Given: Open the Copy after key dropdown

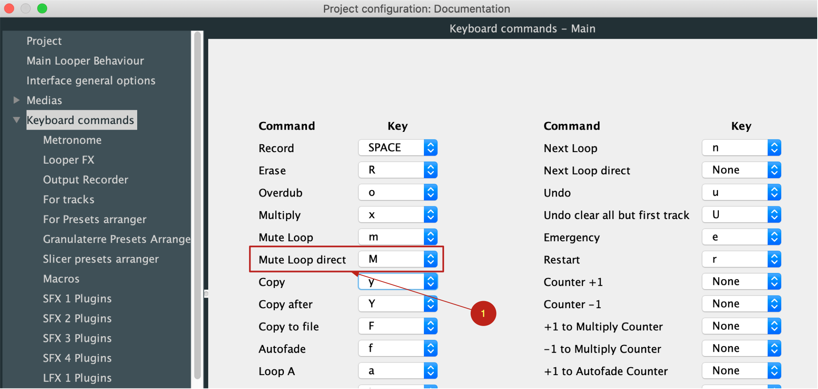Looking at the screenshot, I should click(x=398, y=304).
